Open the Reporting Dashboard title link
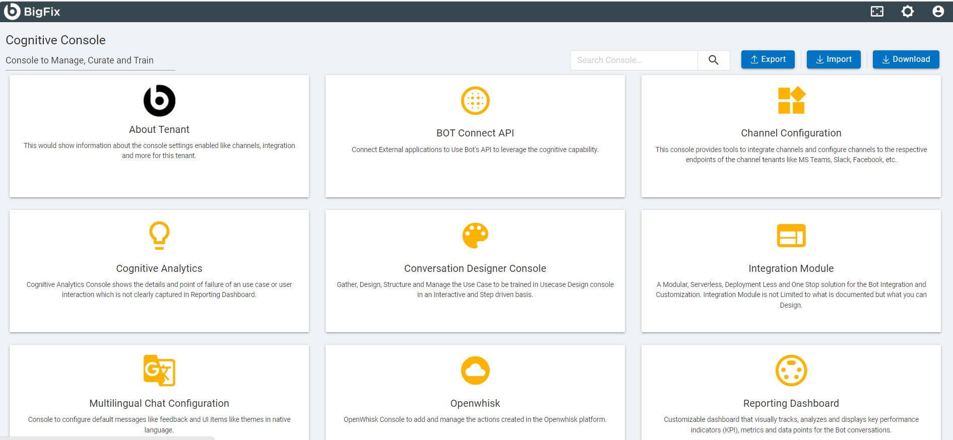This screenshot has width=953, height=440. tap(791, 403)
